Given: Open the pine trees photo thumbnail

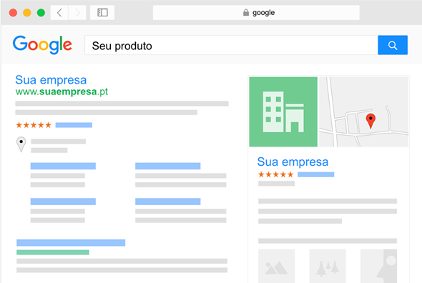Looking at the screenshot, I should (x=328, y=266).
